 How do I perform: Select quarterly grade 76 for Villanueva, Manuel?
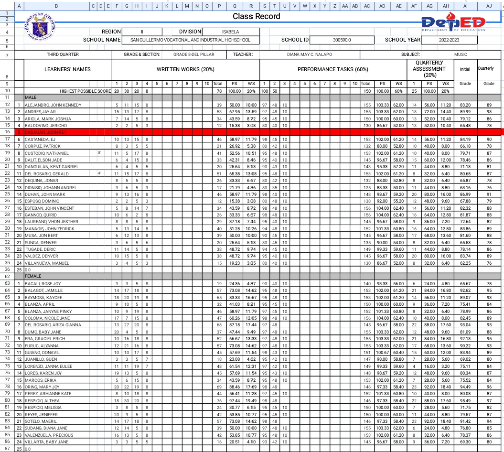[x=489, y=263]
